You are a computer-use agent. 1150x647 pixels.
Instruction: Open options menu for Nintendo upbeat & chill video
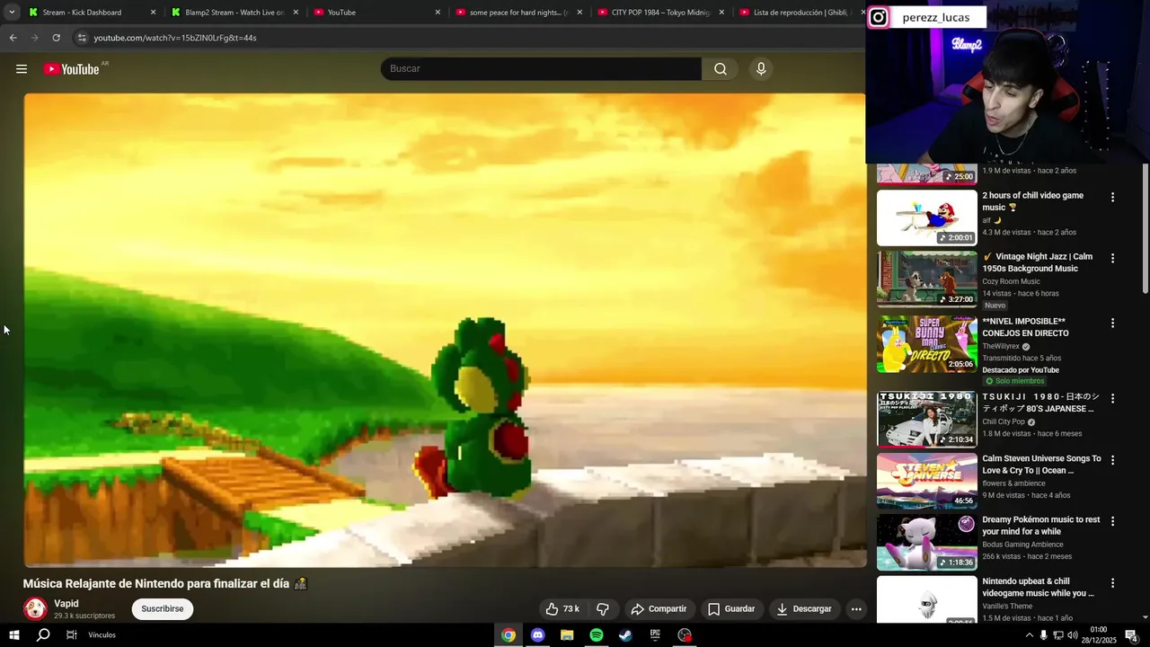tap(1112, 582)
